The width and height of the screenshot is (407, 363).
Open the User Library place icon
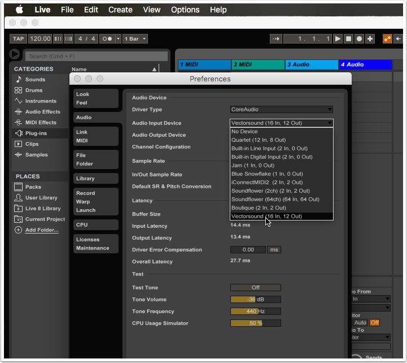(x=18, y=198)
